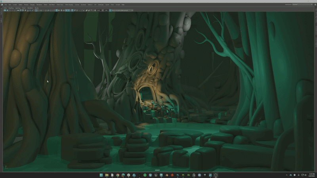Open the Shading panel menu
Screen dimensions: 317x178
[x=11, y=8]
